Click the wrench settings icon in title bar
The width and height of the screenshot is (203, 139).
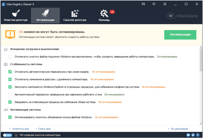(154, 4)
